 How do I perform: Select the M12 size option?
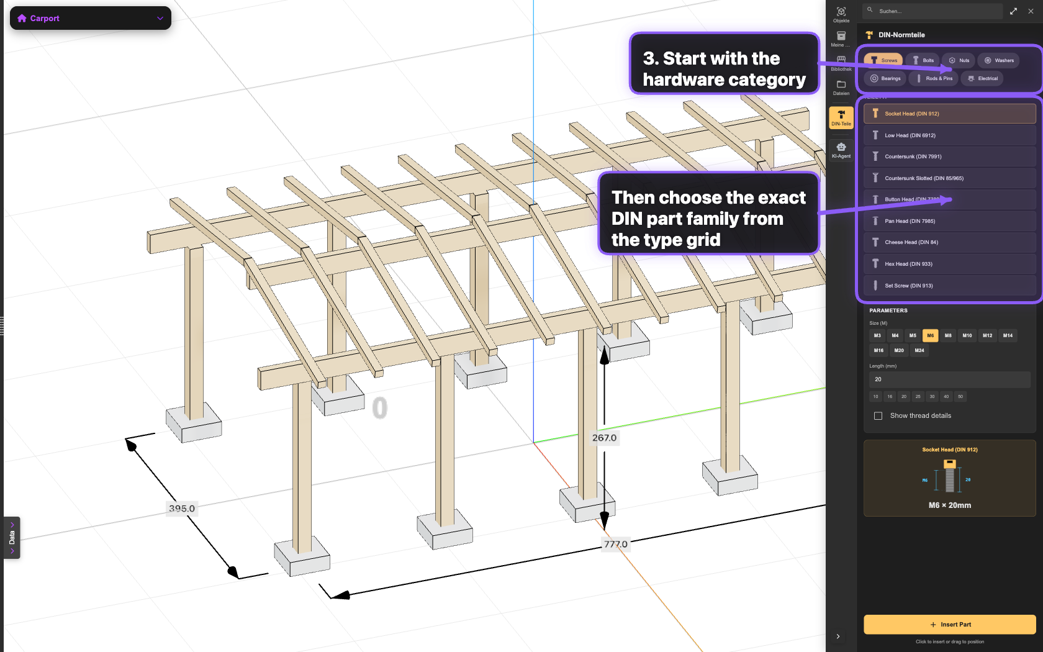(x=987, y=335)
